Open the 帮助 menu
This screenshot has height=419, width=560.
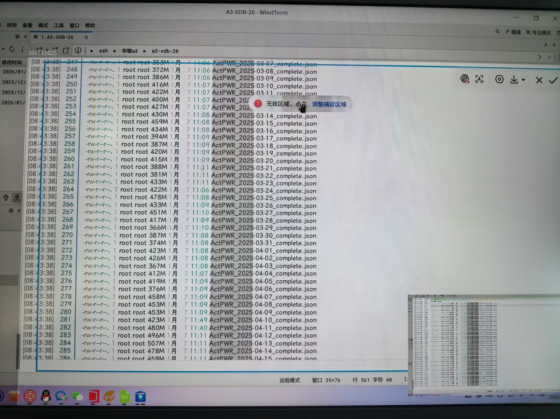click(90, 25)
